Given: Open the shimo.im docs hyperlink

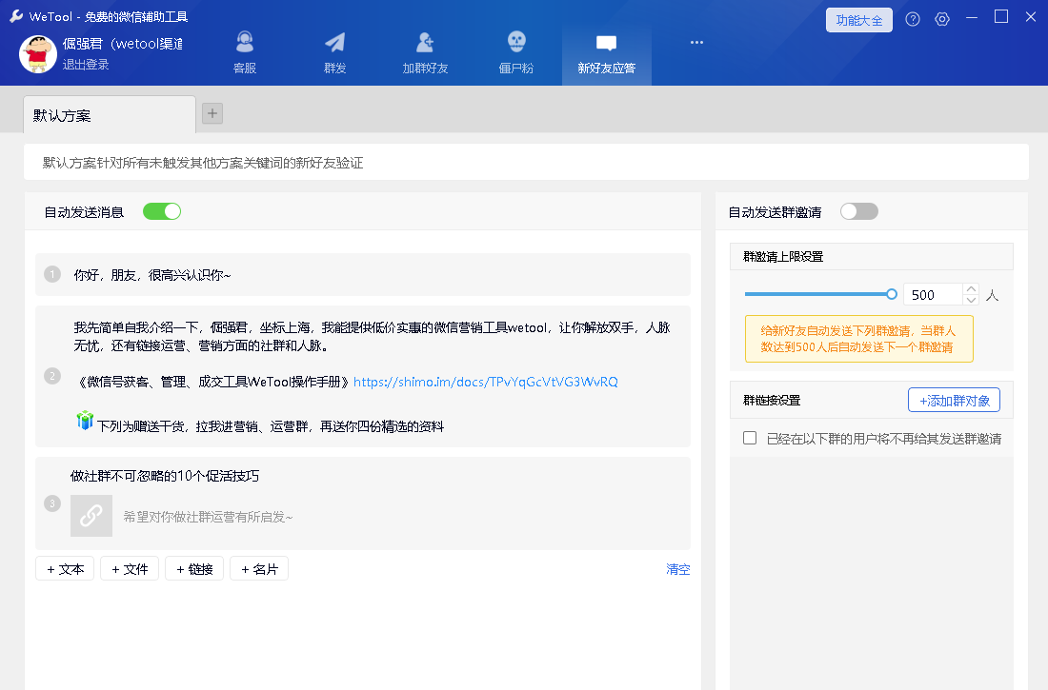Looking at the screenshot, I should [x=485, y=382].
